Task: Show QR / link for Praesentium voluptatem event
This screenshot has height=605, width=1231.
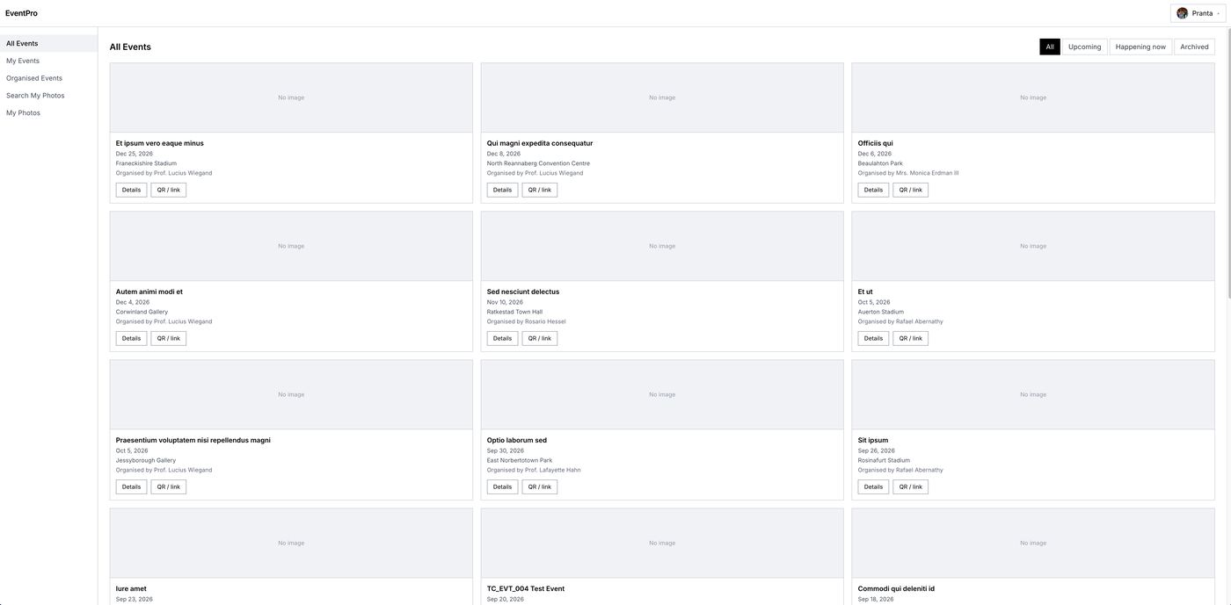Action: pos(169,486)
